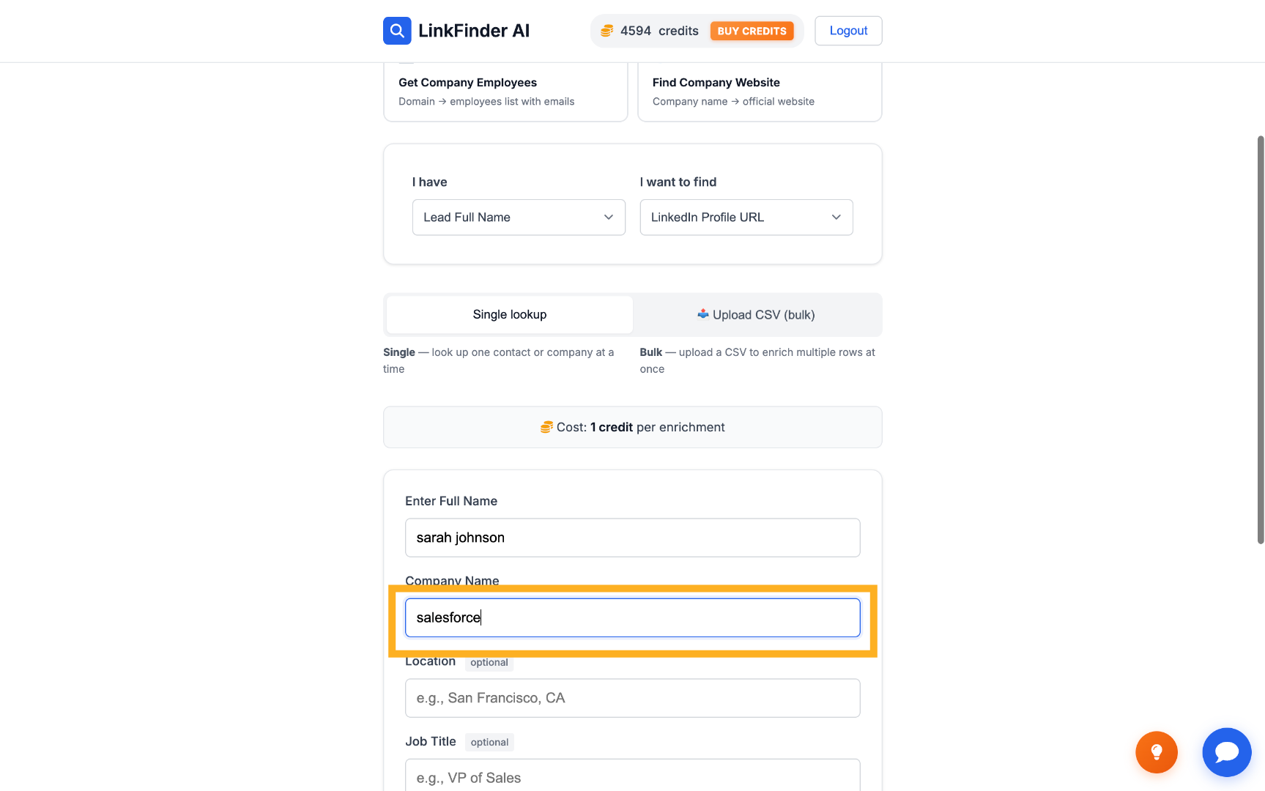Click the LinkFinder AI magnifier logo
Screen dimensions: 1265x791
[x=397, y=31]
